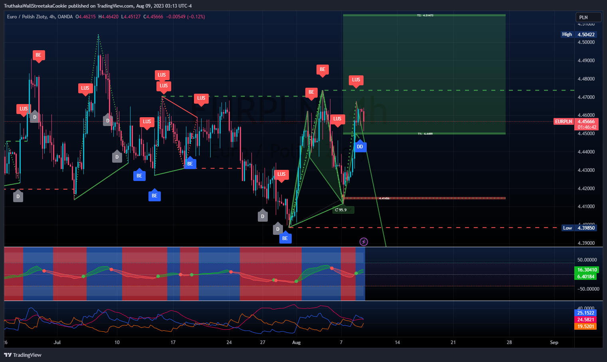
Task: Click the Euro / Polish Zloty, 4h, OANDA title
Action: (40, 17)
